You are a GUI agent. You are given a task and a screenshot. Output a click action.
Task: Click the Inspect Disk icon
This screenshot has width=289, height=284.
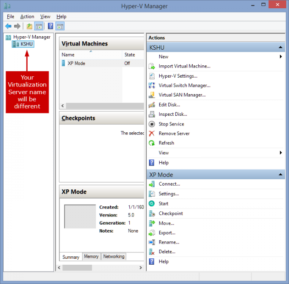tap(152, 114)
